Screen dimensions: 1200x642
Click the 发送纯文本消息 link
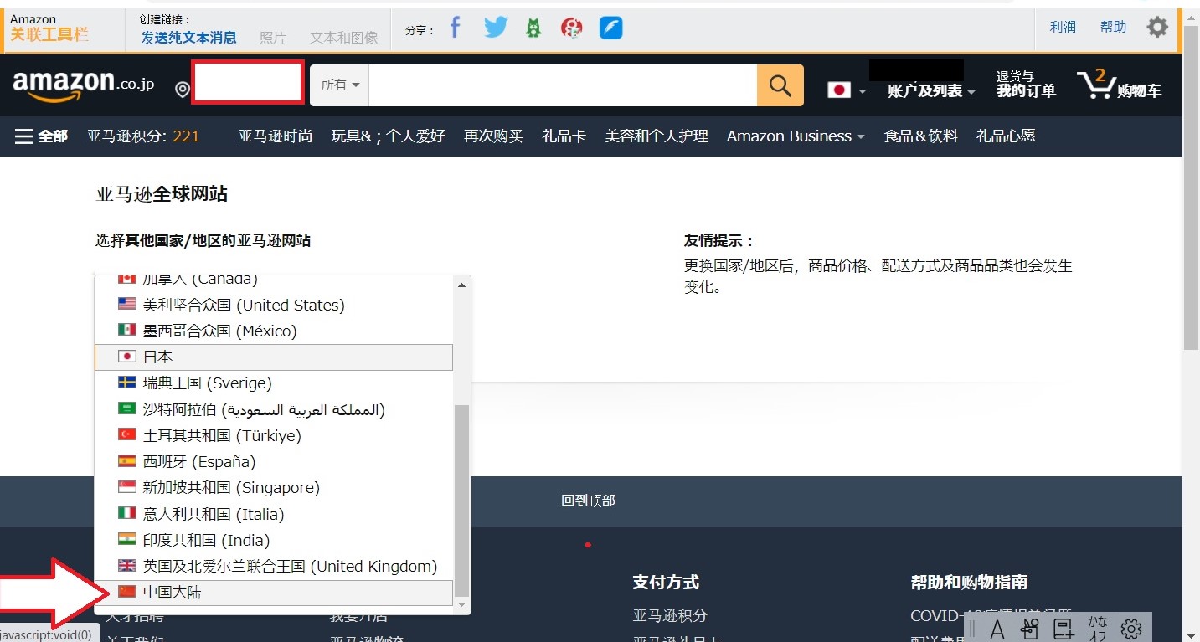[188, 38]
